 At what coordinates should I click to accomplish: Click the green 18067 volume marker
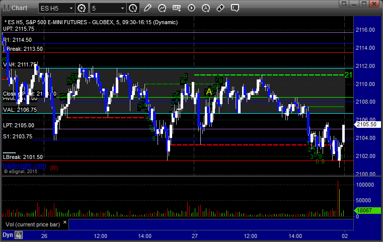(367, 210)
